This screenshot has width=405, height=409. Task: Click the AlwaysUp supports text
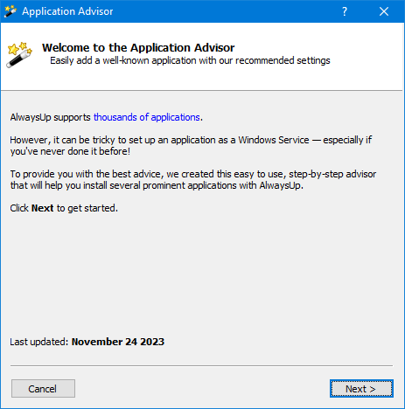click(x=51, y=117)
